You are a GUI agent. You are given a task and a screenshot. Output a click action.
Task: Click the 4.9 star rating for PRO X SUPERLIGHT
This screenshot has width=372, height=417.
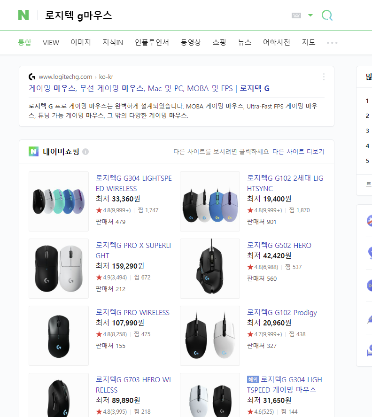[111, 278]
